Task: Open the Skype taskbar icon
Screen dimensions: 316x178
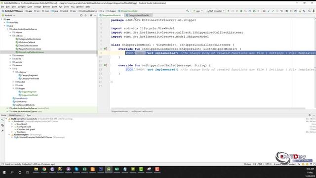Action: (77, 169)
